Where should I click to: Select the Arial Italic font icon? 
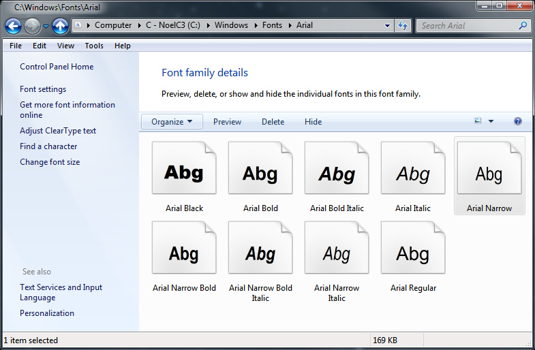413,168
